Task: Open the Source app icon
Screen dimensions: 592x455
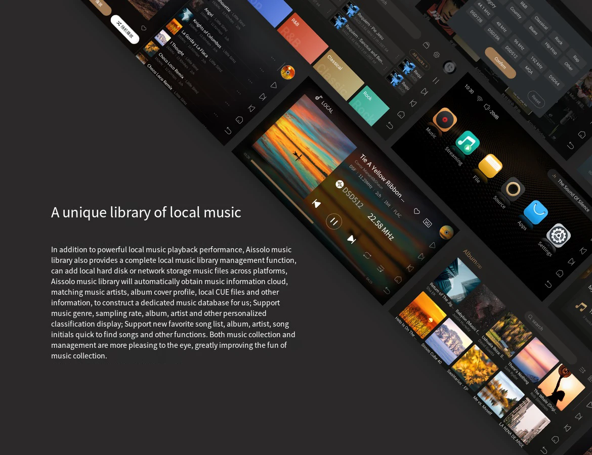Action: pos(513,189)
